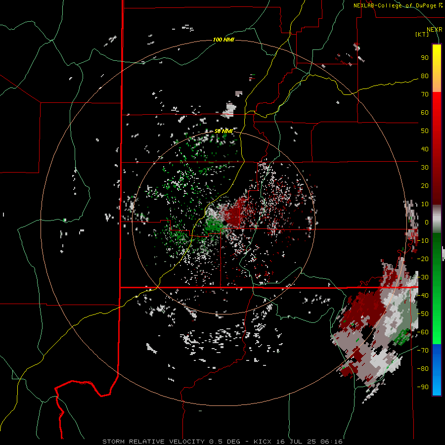This screenshot has width=445, height=445.
Task: Click the 0 scale value
Action: pyautogui.click(x=426, y=222)
